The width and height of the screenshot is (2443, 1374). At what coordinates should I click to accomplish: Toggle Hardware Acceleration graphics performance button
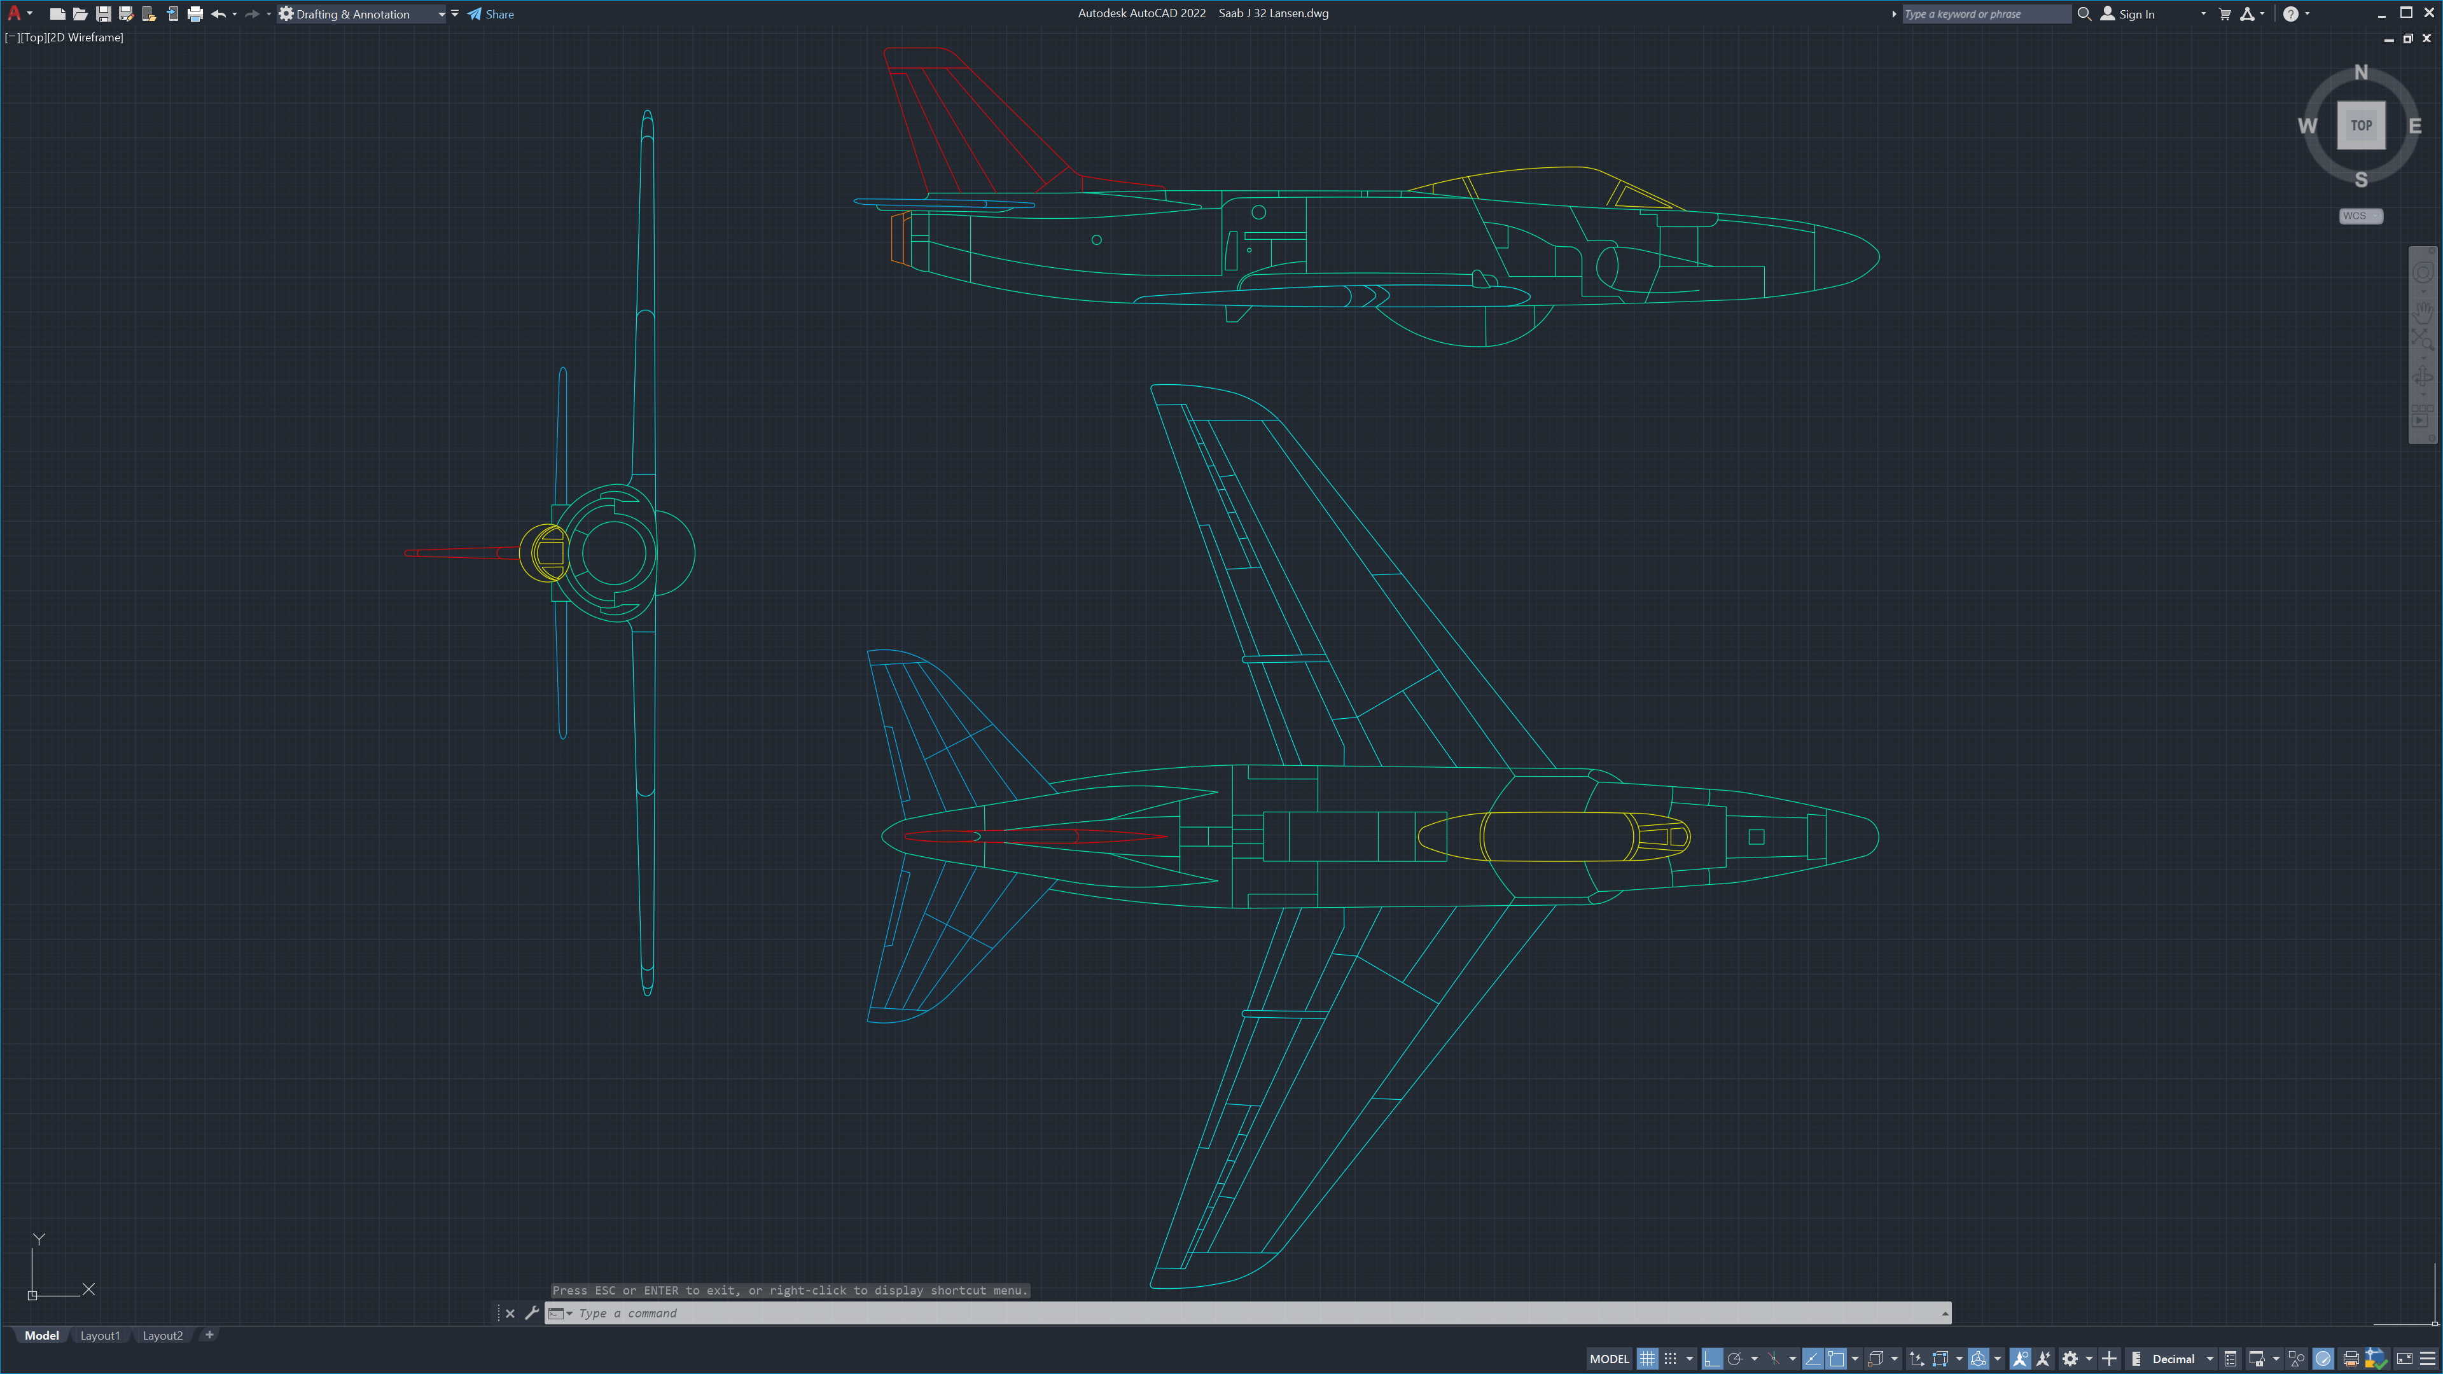point(2323,1359)
